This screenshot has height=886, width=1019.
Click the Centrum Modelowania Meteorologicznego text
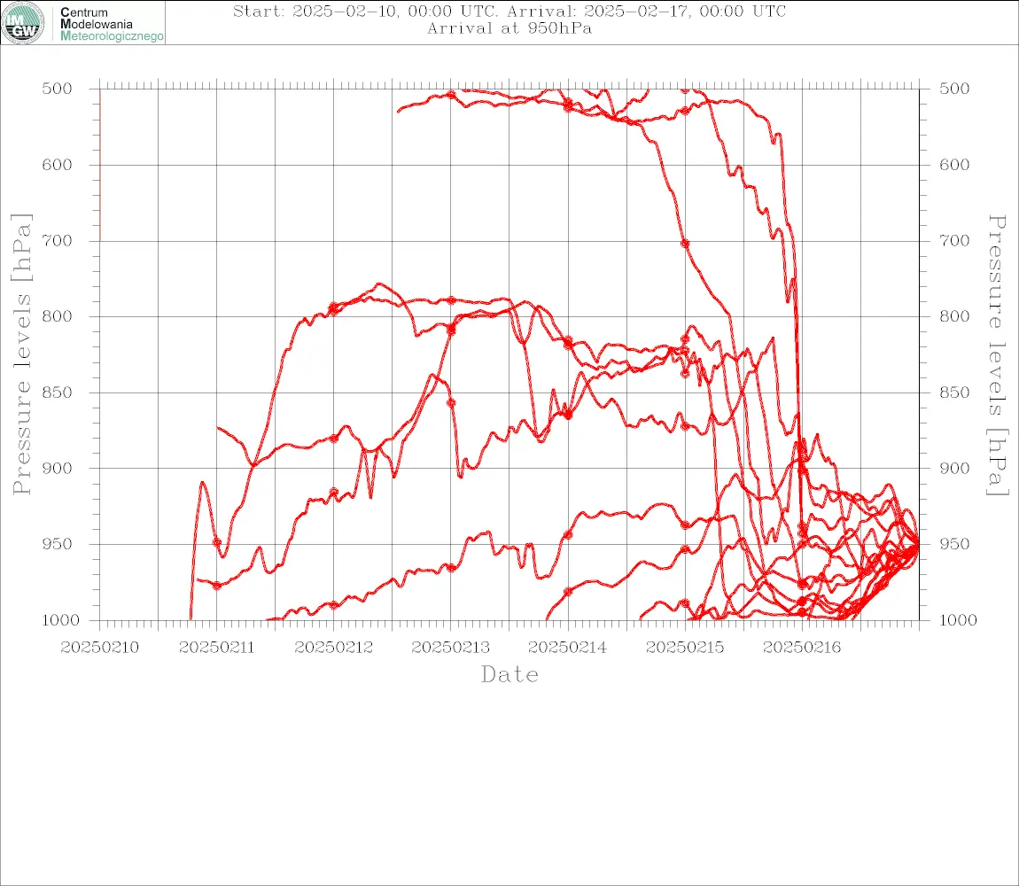click(111, 24)
